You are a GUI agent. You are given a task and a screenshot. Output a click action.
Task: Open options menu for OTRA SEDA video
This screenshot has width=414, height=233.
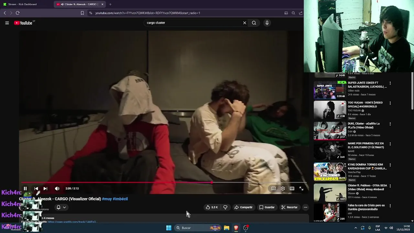pyautogui.click(x=390, y=186)
